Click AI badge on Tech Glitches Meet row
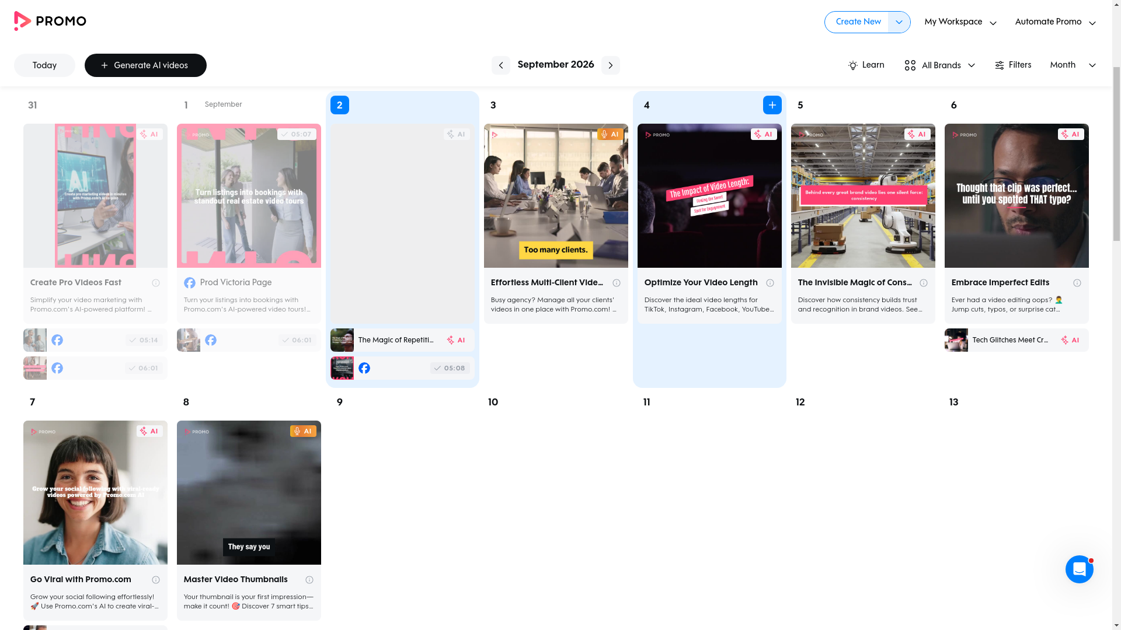The height and width of the screenshot is (630, 1121). pyautogui.click(x=1070, y=340)
